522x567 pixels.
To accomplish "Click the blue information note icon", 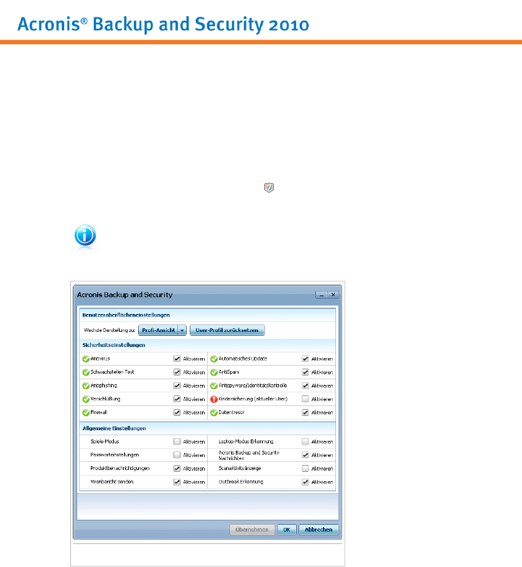I will point(85,236).
